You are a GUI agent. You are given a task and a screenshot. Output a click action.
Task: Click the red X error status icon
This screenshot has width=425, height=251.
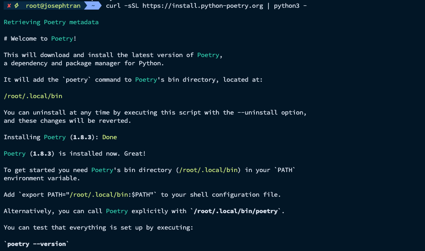9,6
